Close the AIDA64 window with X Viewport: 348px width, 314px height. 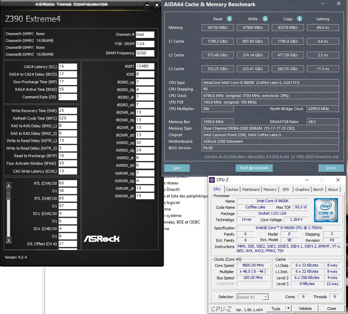click(339, 4)
